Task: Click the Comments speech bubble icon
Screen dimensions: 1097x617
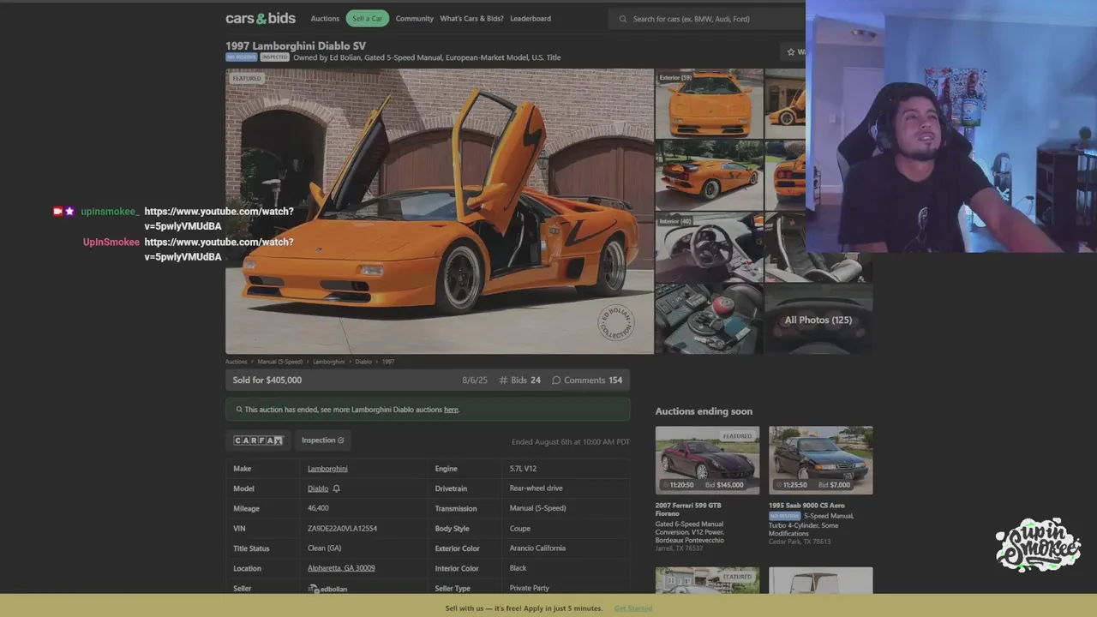Action: pyautogui.click(x=556, y=380)
